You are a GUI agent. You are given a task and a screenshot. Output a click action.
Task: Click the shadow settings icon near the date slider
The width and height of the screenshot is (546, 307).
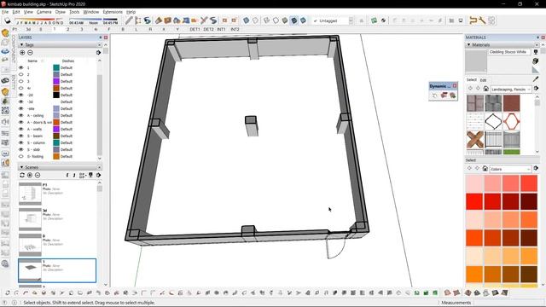(8, 20)
